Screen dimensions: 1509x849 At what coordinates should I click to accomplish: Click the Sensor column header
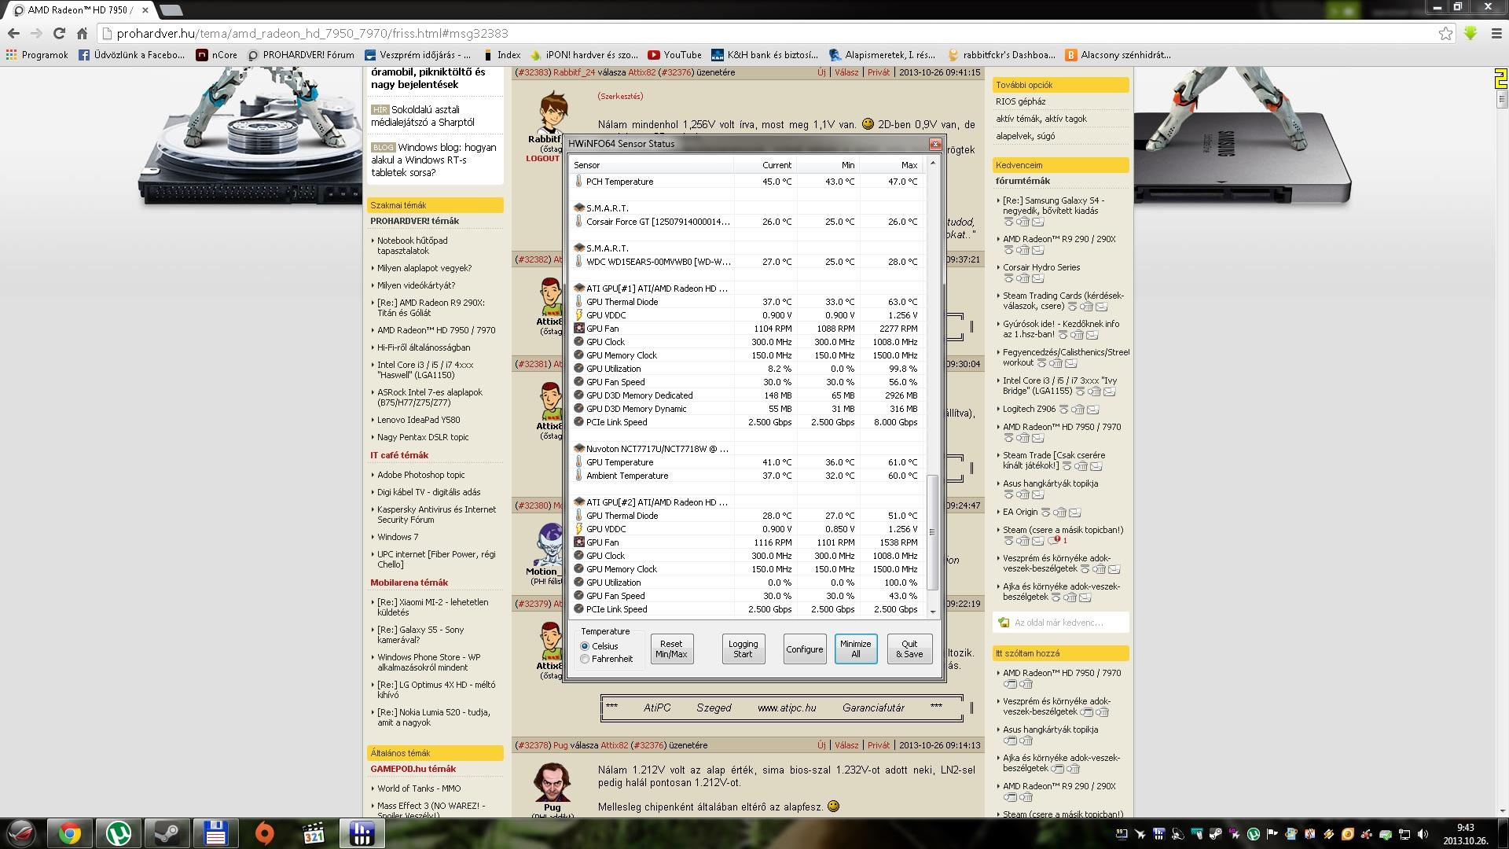coord(652,165)
